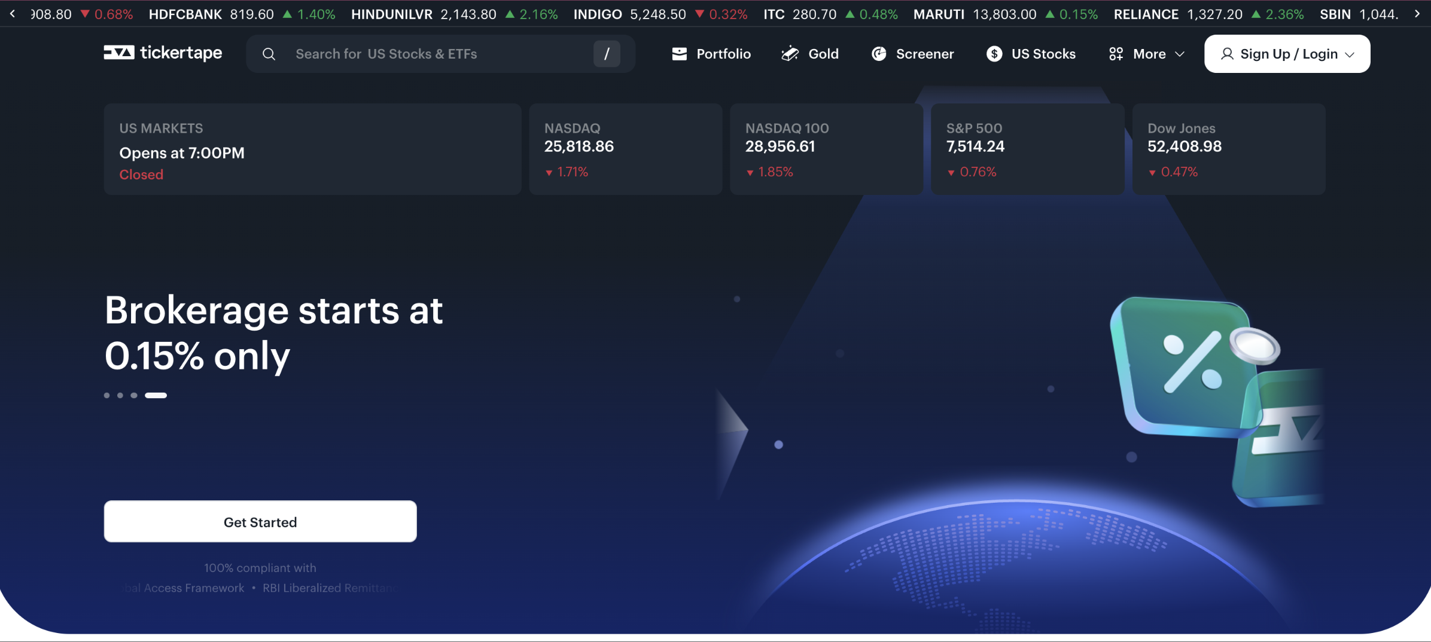This screenshot has height=642, width=1431.
Task: Expand Sign Up / Login chevron
Action: (1350, 54)
